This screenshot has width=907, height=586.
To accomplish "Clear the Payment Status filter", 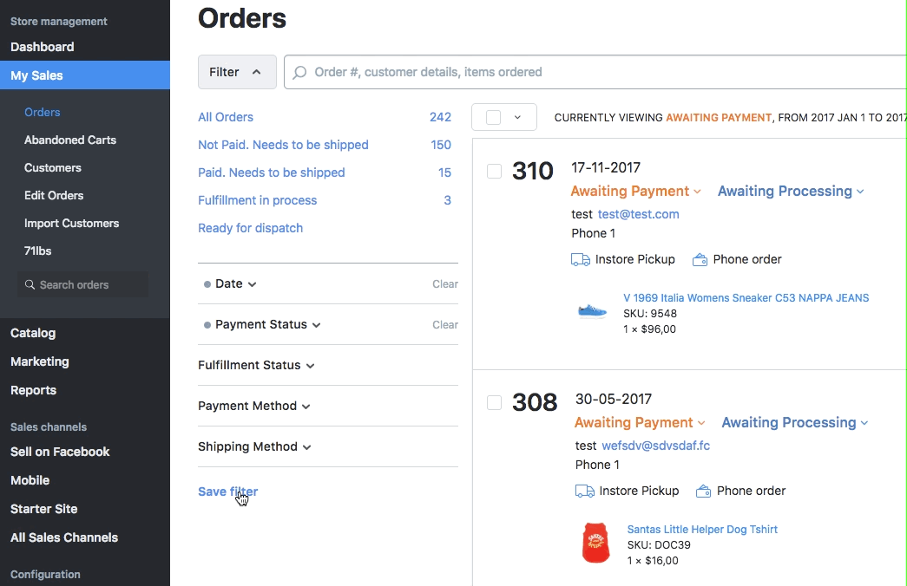I will (444, 324).
